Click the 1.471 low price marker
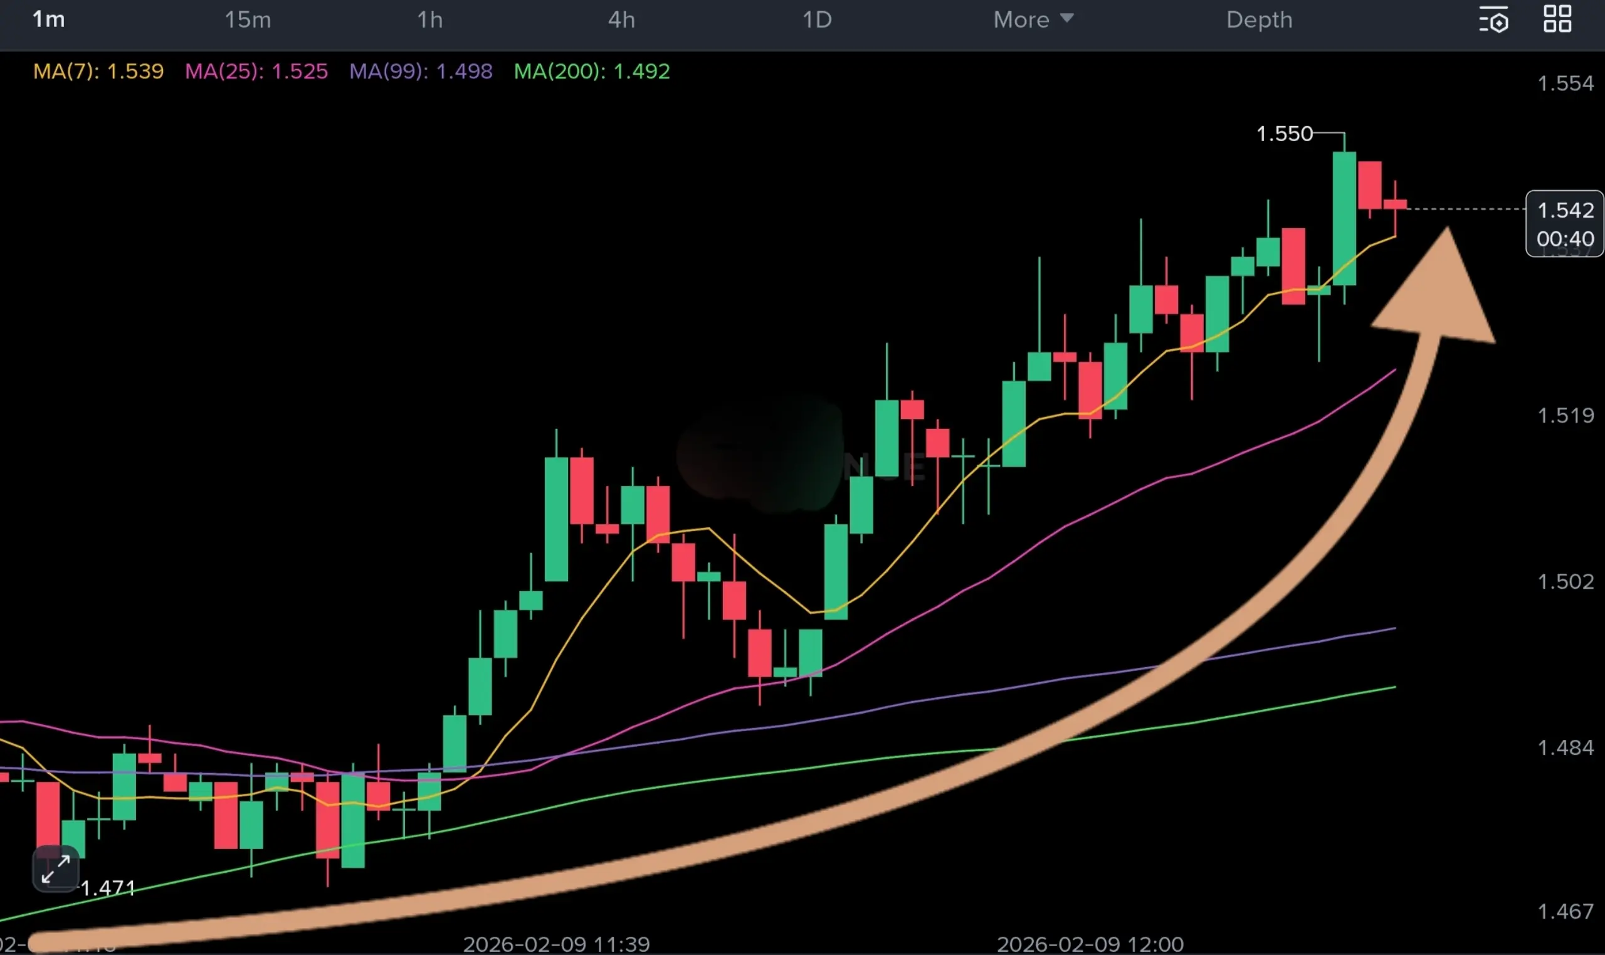1605x955 pixels. coord(107,889)
